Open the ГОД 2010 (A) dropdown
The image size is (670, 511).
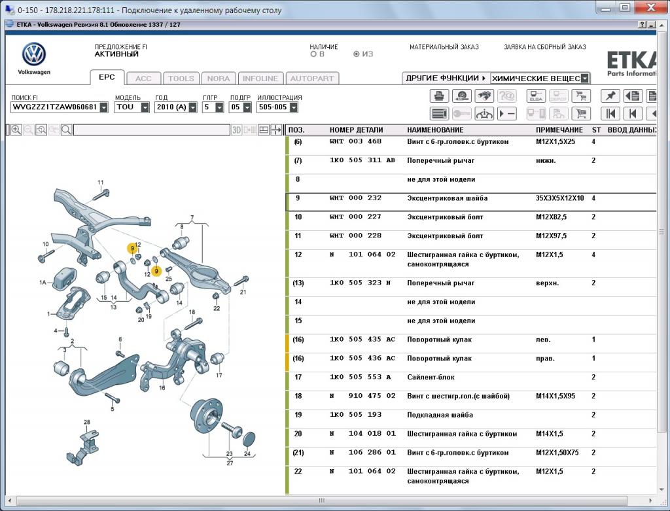193,107
